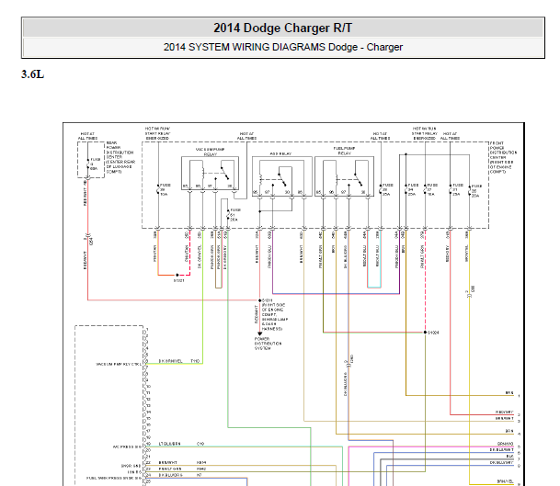This screenshot has width=560, height=486.
Task: Click "BRN/WHT" wire label at pin 22
Action: pyautogui.click(x=168, y=462)
